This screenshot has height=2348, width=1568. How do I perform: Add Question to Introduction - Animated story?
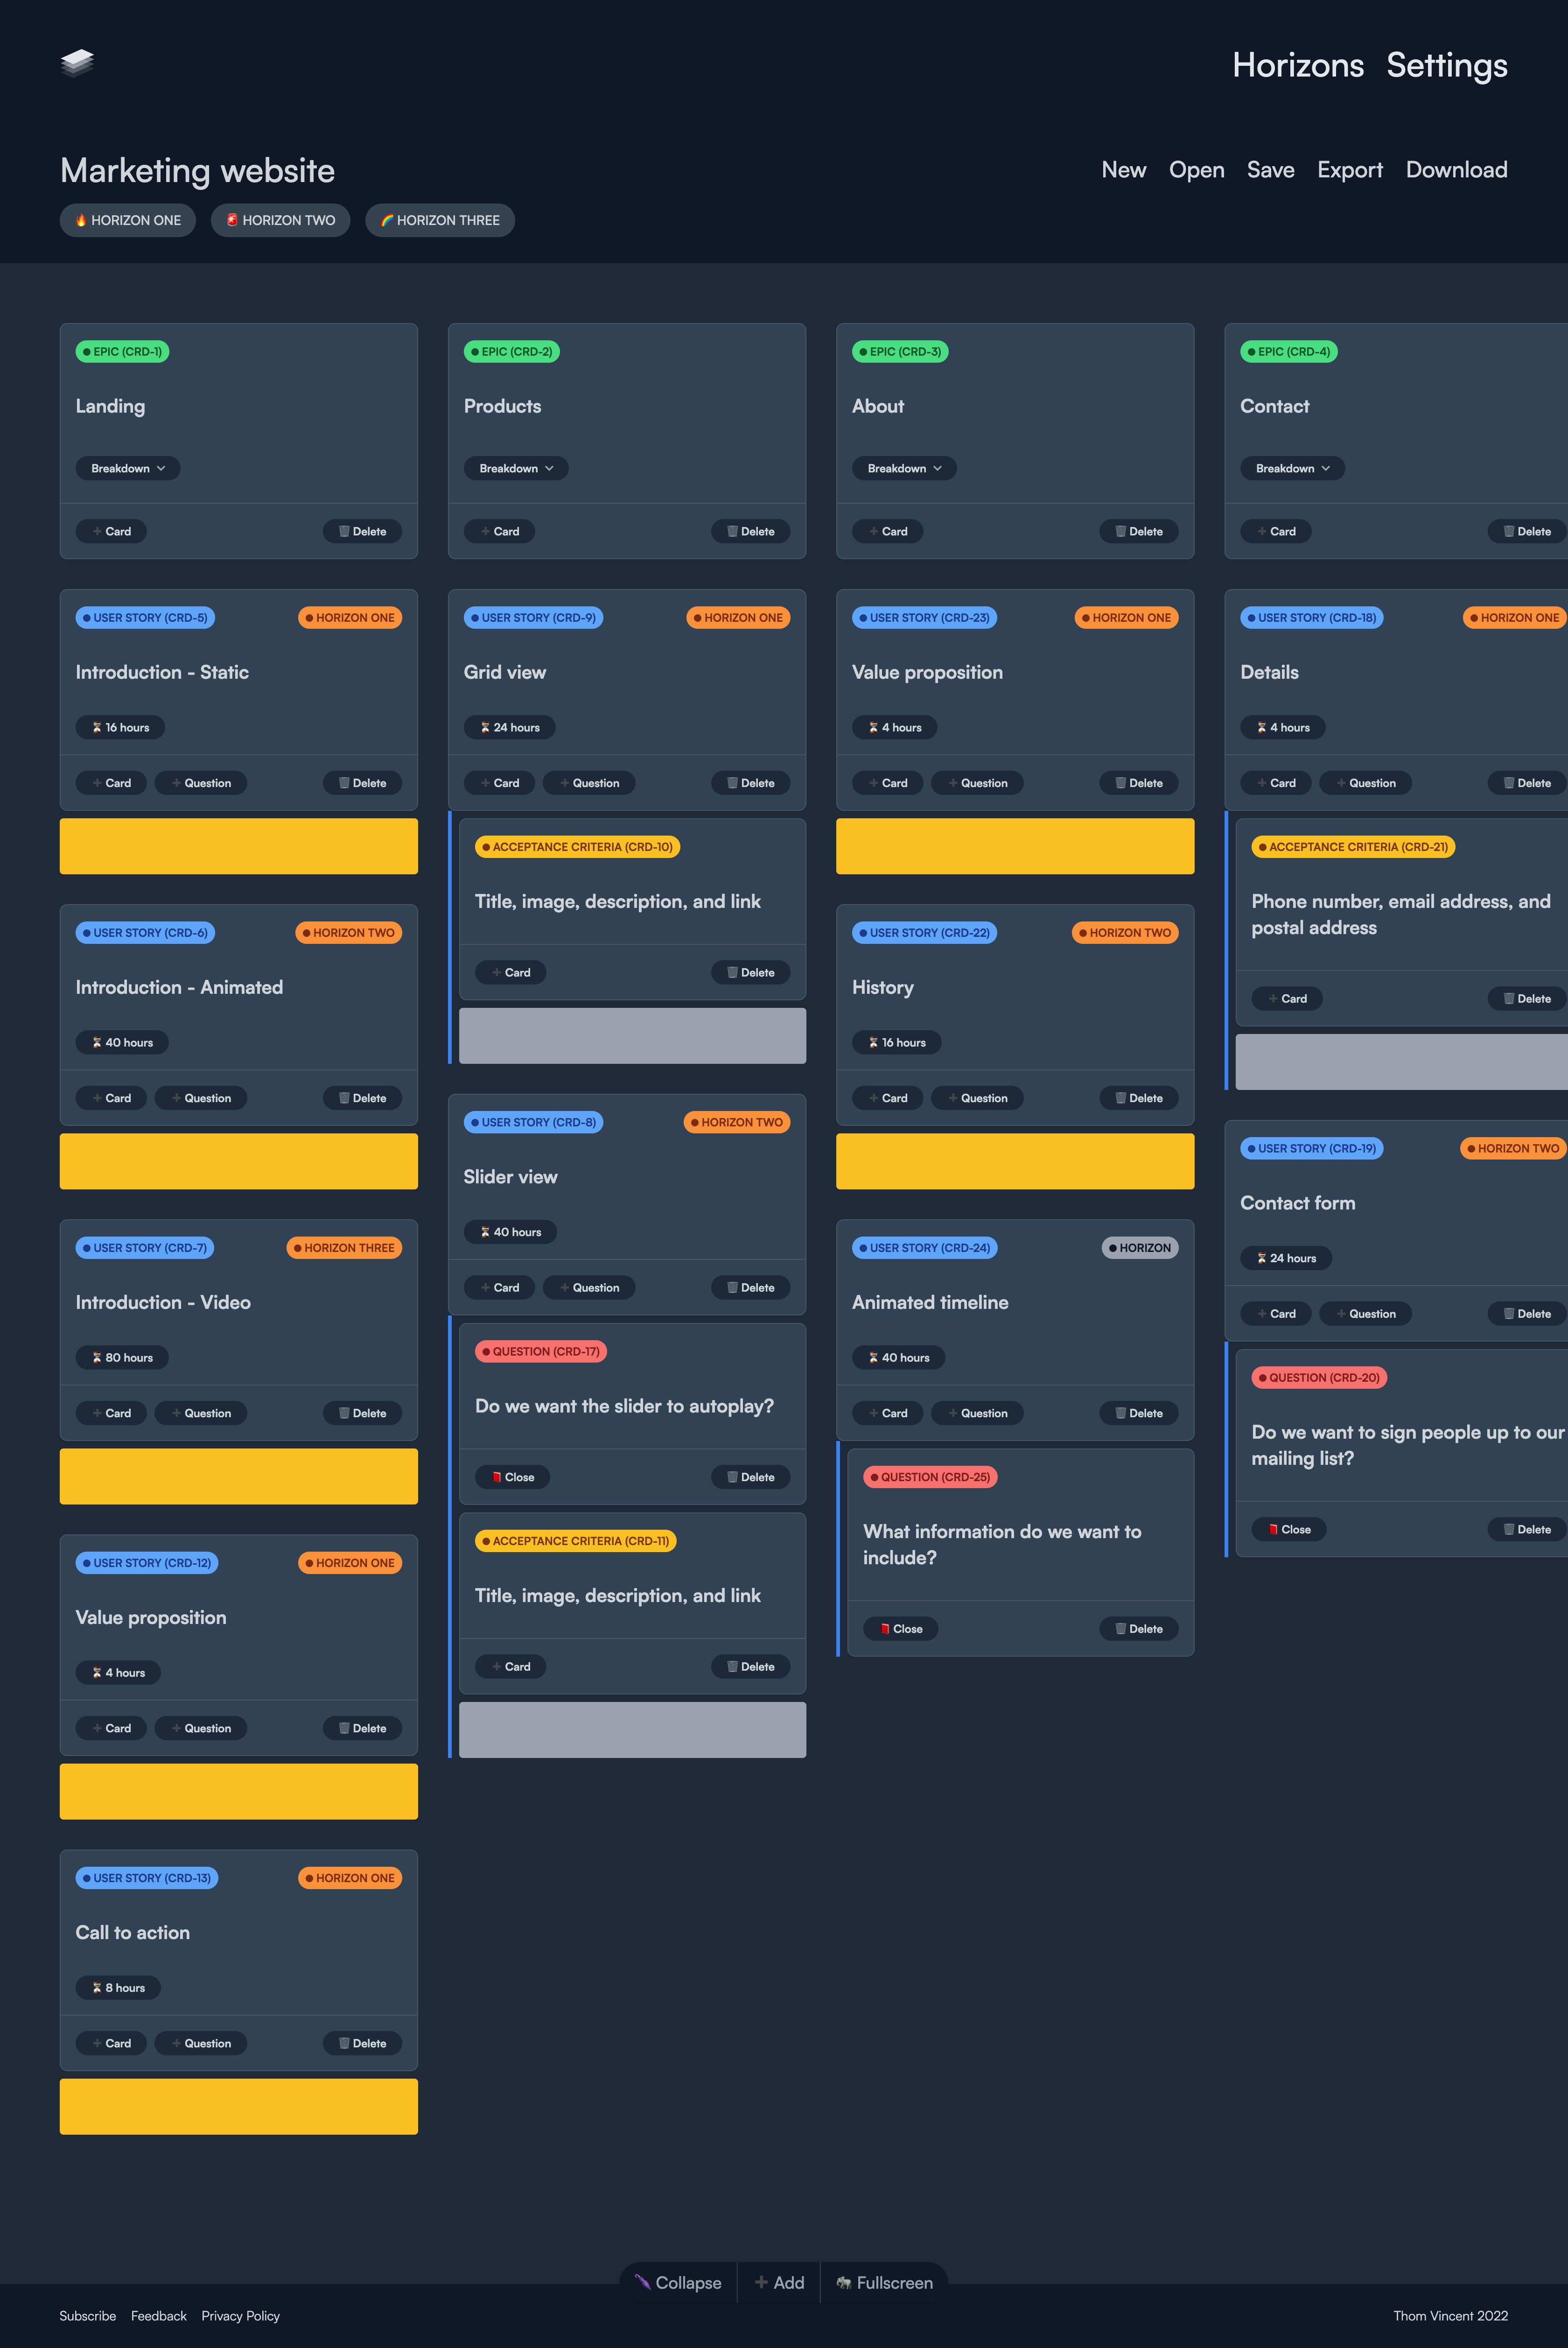tap(200, 1098)
